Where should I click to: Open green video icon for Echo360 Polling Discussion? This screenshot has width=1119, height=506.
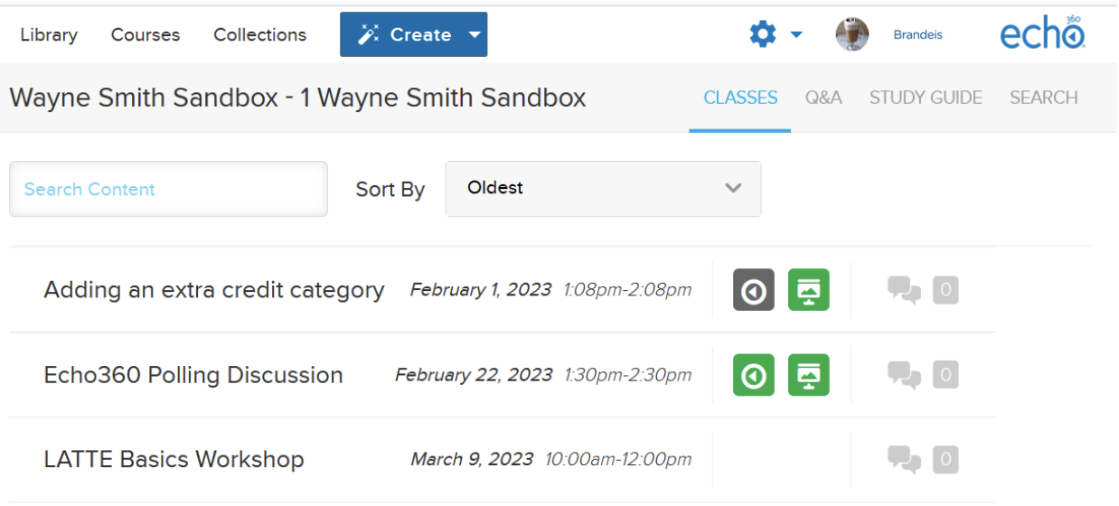[x=754, y=375]
